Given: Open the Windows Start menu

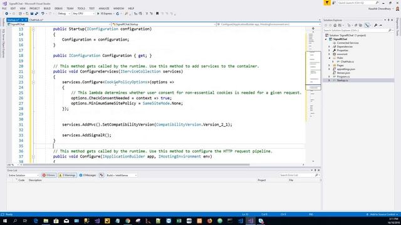Looking at the screenshot, I should click(x=5, y=221).
